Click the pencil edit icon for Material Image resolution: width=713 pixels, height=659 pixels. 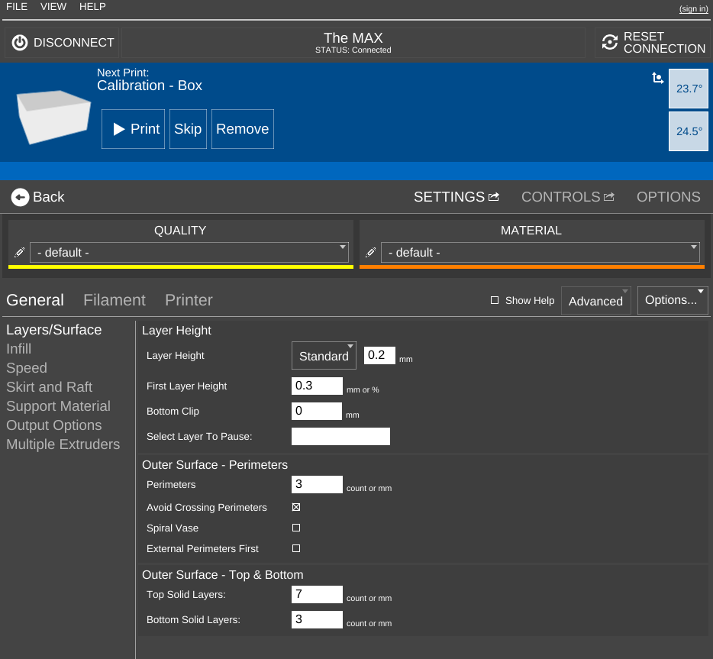371,253
